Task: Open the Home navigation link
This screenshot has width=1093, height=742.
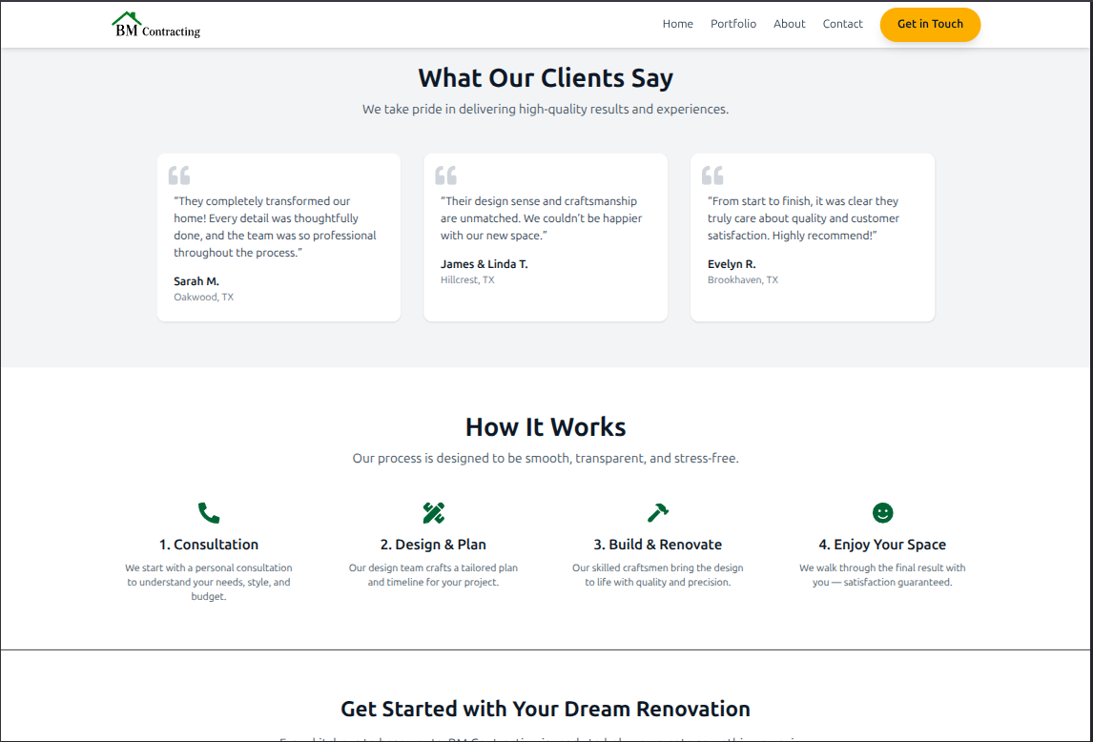Action: (677, 24)
